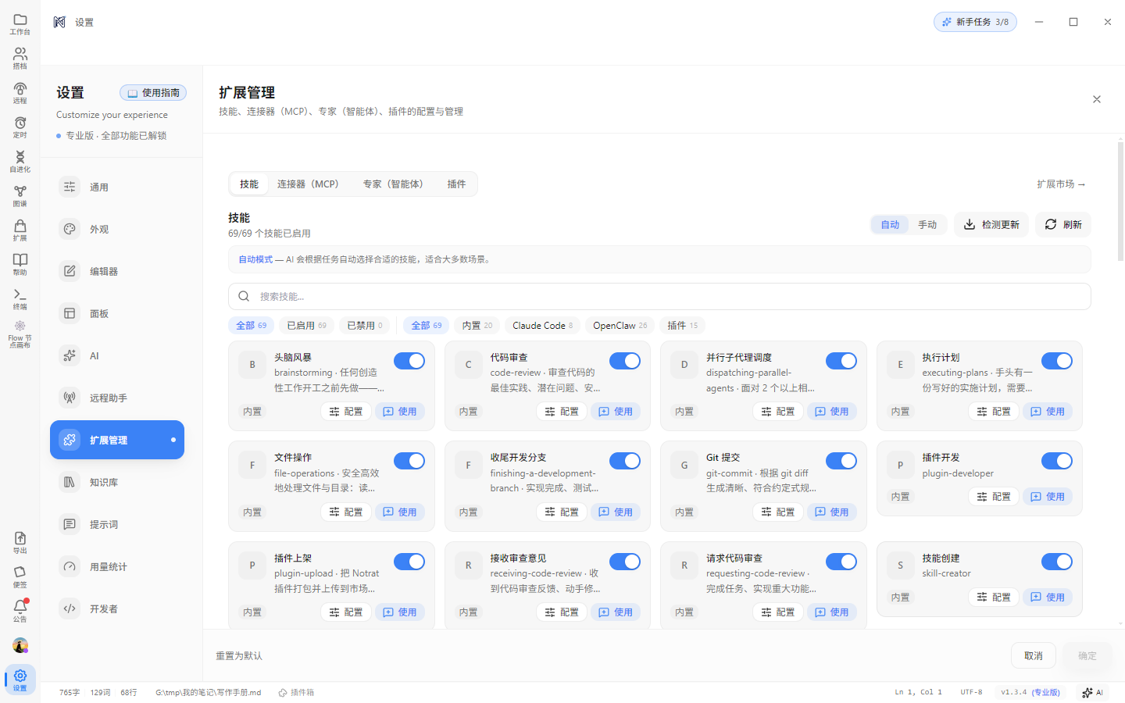Screen dimensions: 1125x703
Task: Toggle the 并行子代理调度 skill switch
Action: pyautogui.click(x=841, y=361)
